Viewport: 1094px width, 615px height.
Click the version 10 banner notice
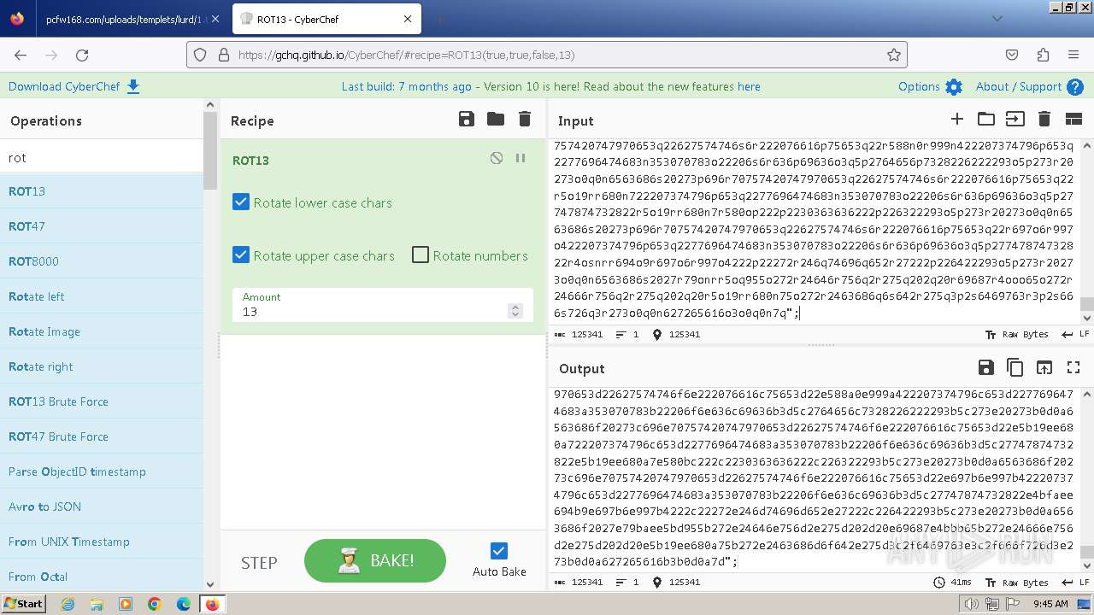pos(550,86)
